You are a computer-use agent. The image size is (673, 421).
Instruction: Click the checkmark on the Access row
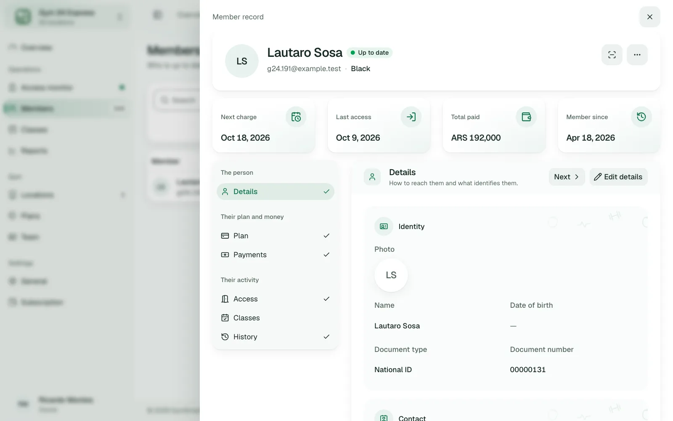click(326, 299)
